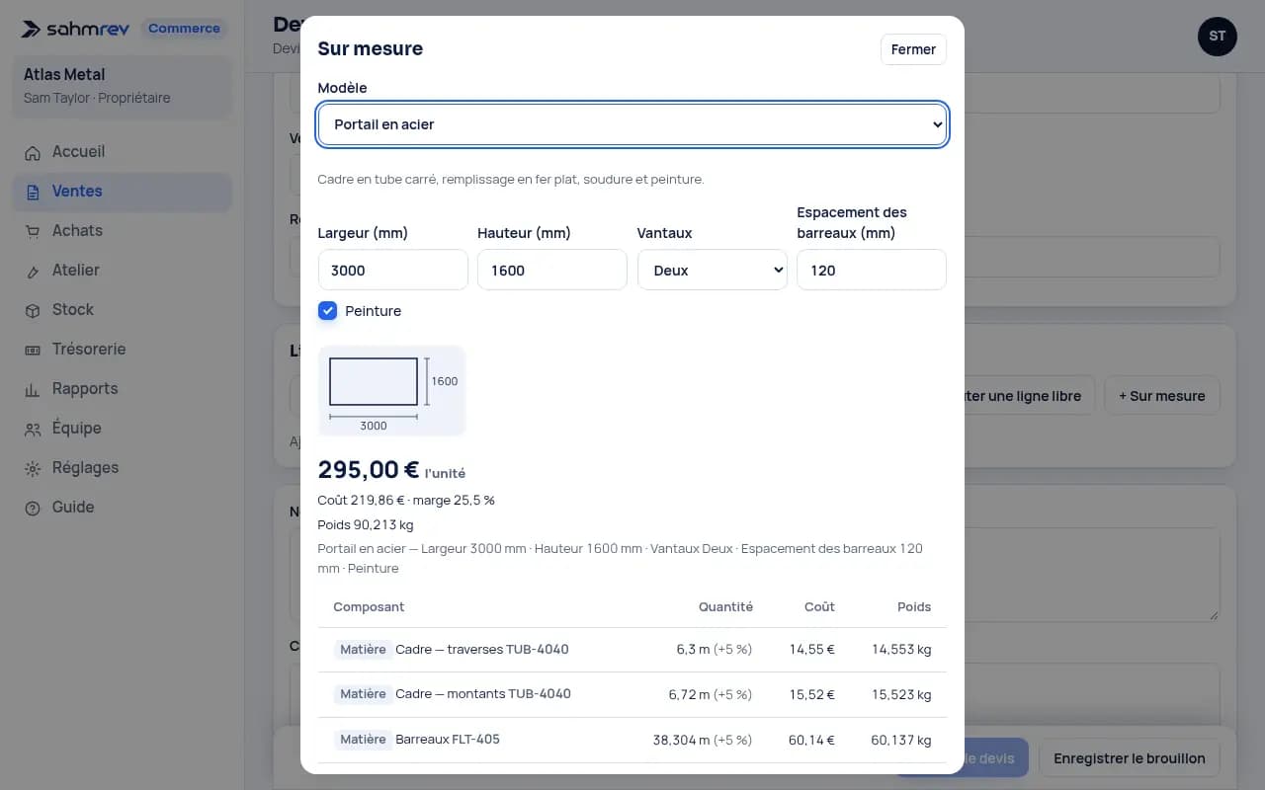Image resolution: width=1265 pixels, height=790 pixels.
Task: Click the Ventes document icon
Action: (33, 192)
